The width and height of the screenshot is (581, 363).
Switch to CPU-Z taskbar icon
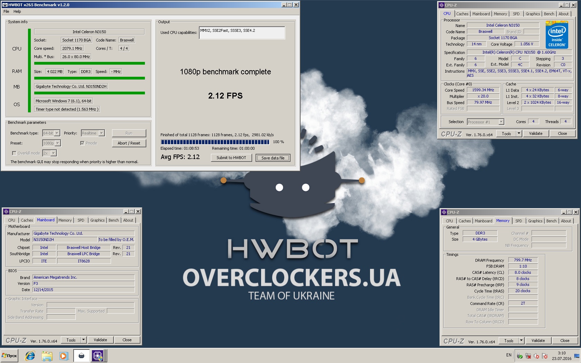(98, 355)
